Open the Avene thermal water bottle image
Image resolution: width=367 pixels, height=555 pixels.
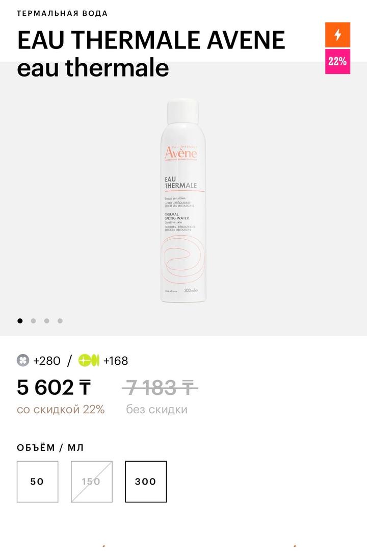[183, 200]
